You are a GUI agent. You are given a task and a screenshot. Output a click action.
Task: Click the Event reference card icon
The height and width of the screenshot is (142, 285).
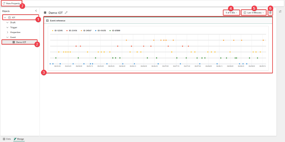pyautogui.click(x=47, y=21)
